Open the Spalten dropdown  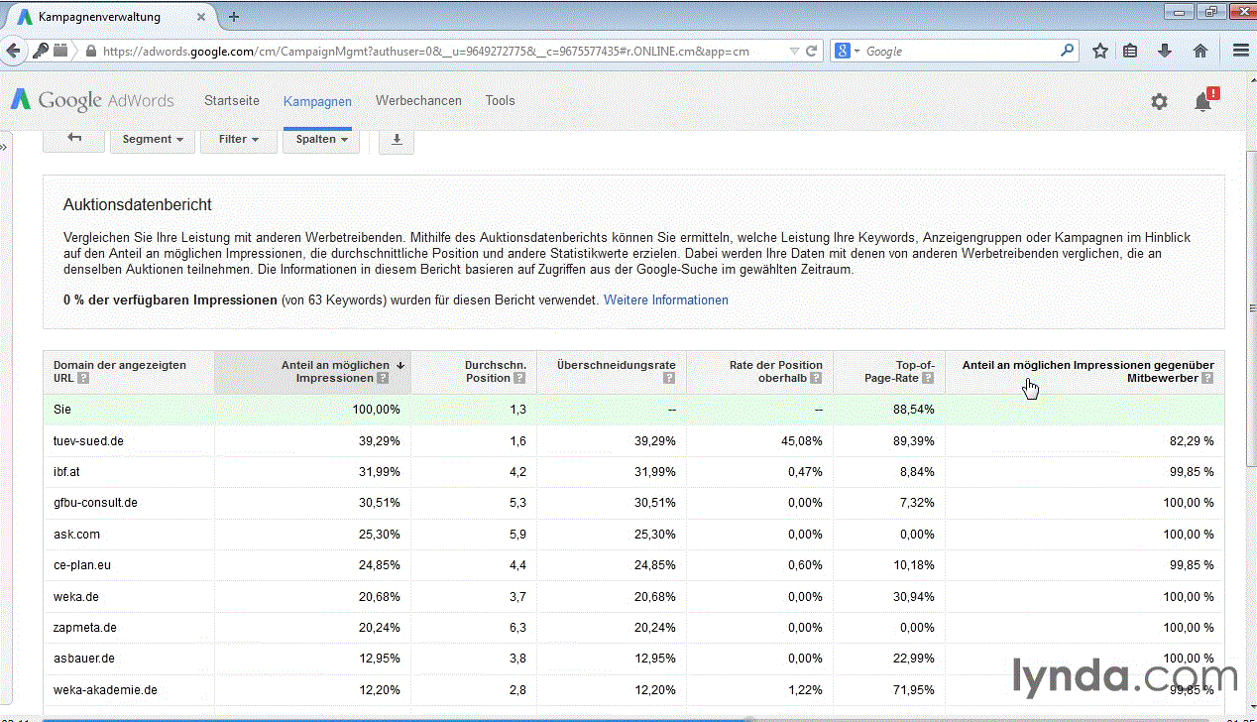coord(321,140)
